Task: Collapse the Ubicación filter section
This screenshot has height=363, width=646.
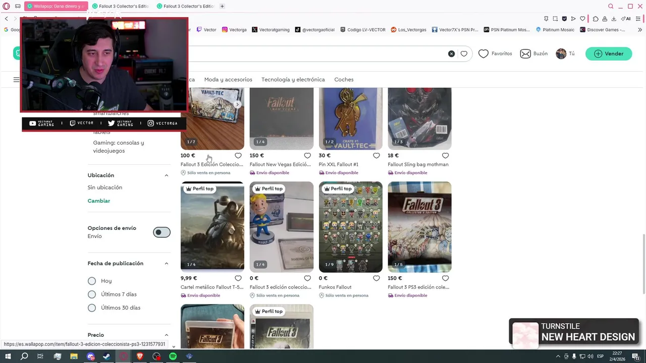Action: tap(167, 175)
